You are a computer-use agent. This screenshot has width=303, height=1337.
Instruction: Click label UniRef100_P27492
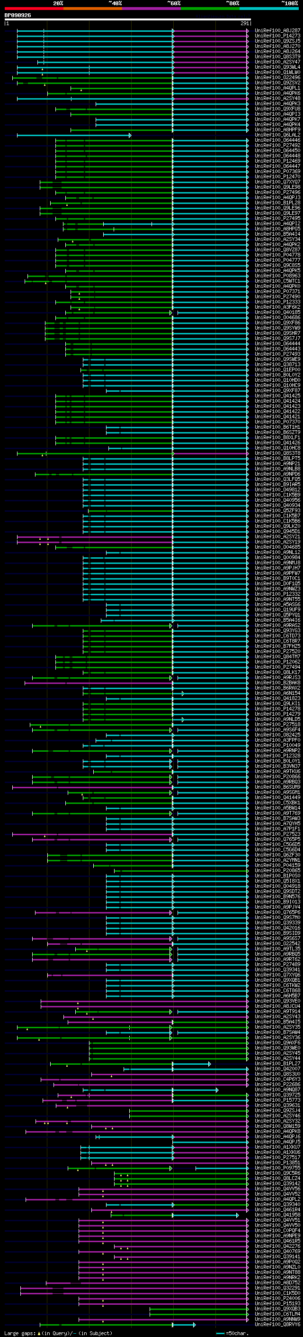point(277,145)
